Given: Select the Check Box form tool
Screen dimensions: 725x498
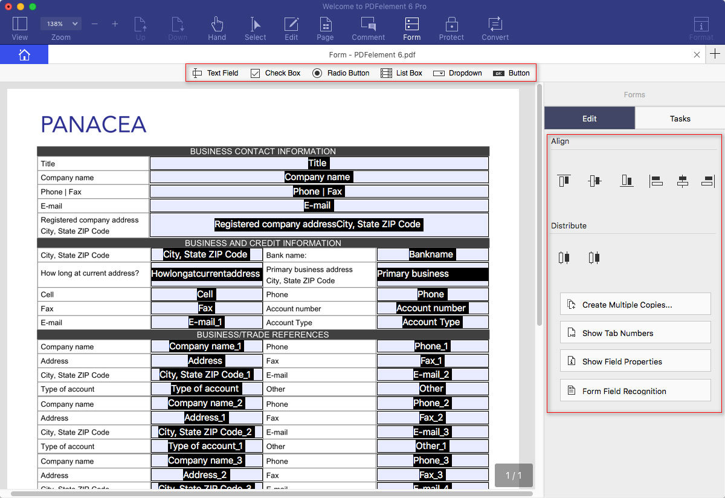Looking at the screenshot, I should pos(275,73).
